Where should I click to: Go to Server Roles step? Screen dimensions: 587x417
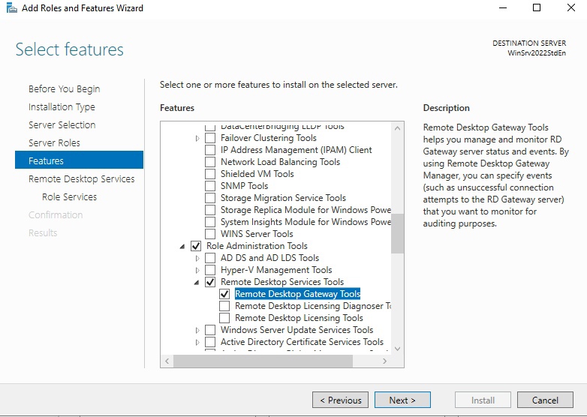click(x=54, y=142)
